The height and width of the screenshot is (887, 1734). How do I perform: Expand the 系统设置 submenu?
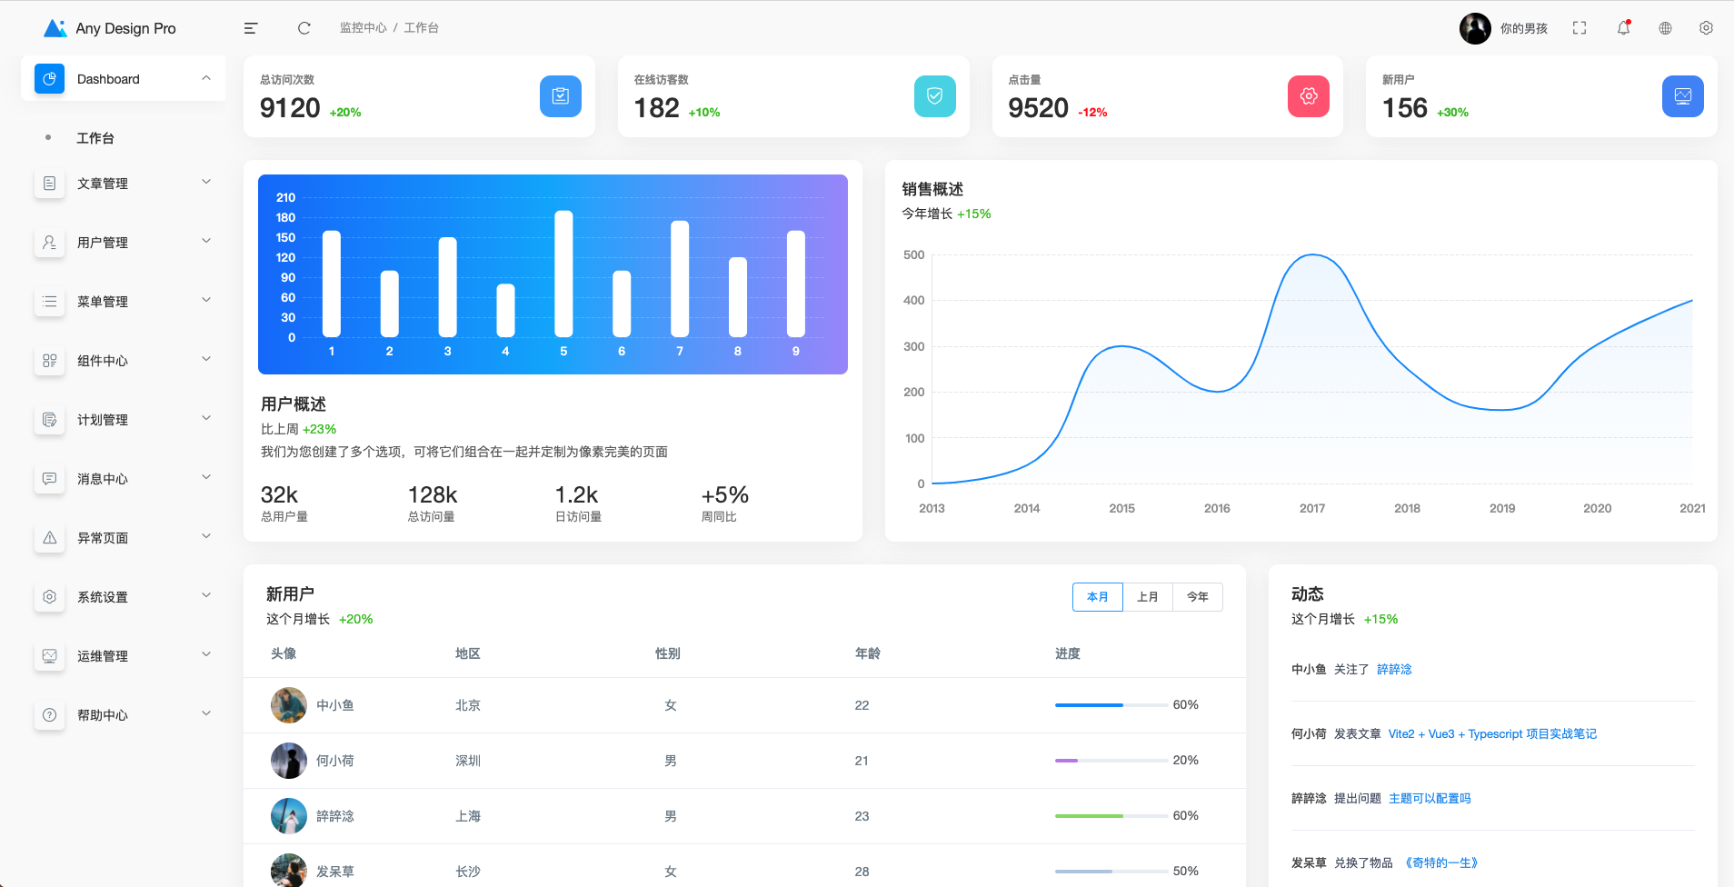[123, 597]
